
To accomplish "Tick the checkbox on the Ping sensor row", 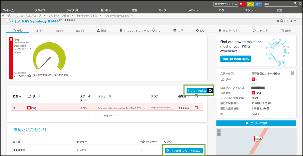I will pos(196,107).
